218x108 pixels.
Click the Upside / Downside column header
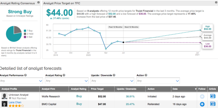click(x=130, y=89)
